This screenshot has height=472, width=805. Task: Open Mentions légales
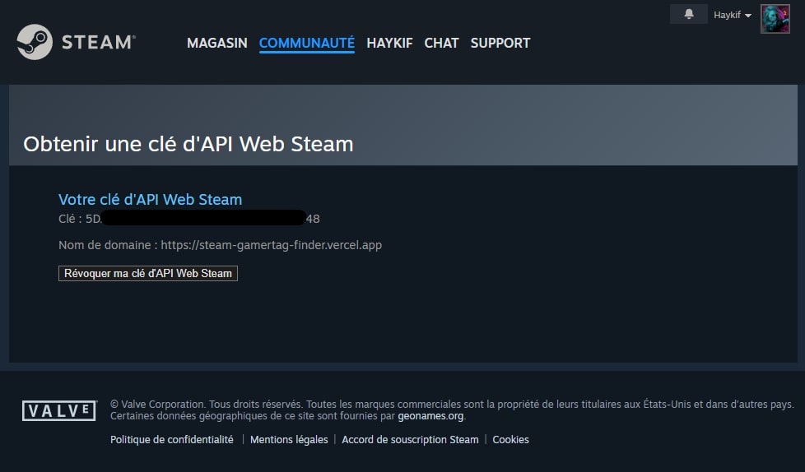289,440
